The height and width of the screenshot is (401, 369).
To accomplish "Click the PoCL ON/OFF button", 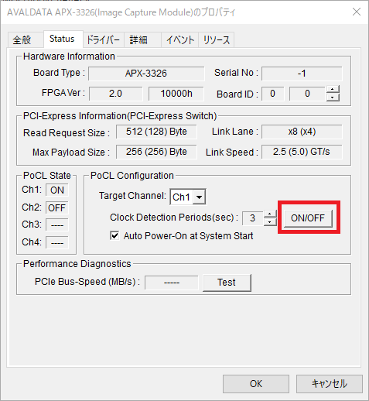I will pos(308,218).
